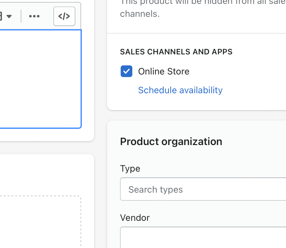The height and width of the screenshot is (248, 286).
Task: Click the vertical separator in the editor toolbar
Action: 21,16
